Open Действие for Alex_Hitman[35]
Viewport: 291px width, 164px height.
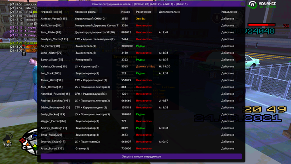(227, 87)
